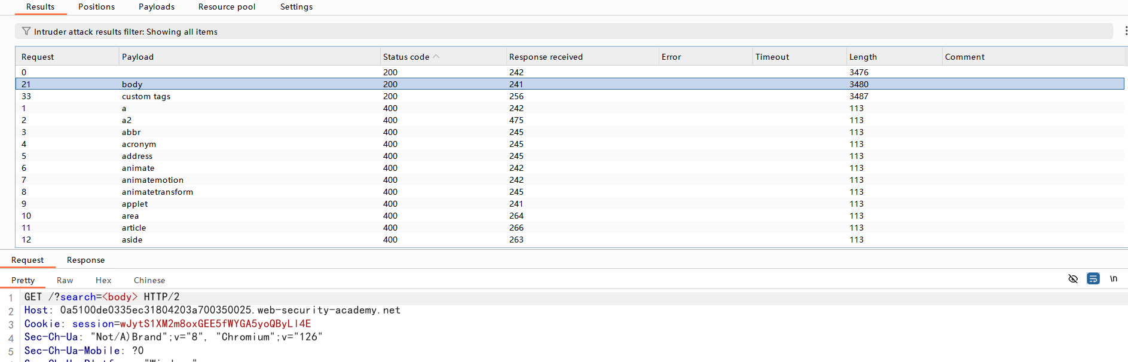The height and width of the screenshot is (362, 1128).
Task: Sort by the Payload column header
Action: point(137,57)
